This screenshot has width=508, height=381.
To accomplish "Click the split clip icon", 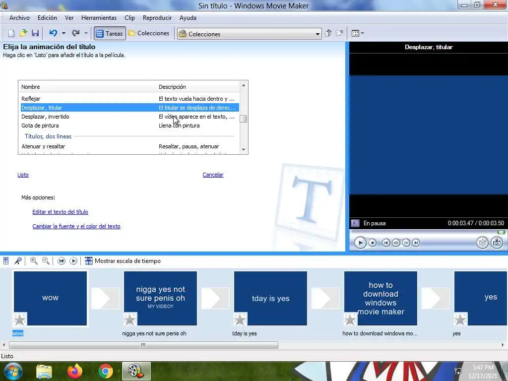I will [x=482, y=243].
